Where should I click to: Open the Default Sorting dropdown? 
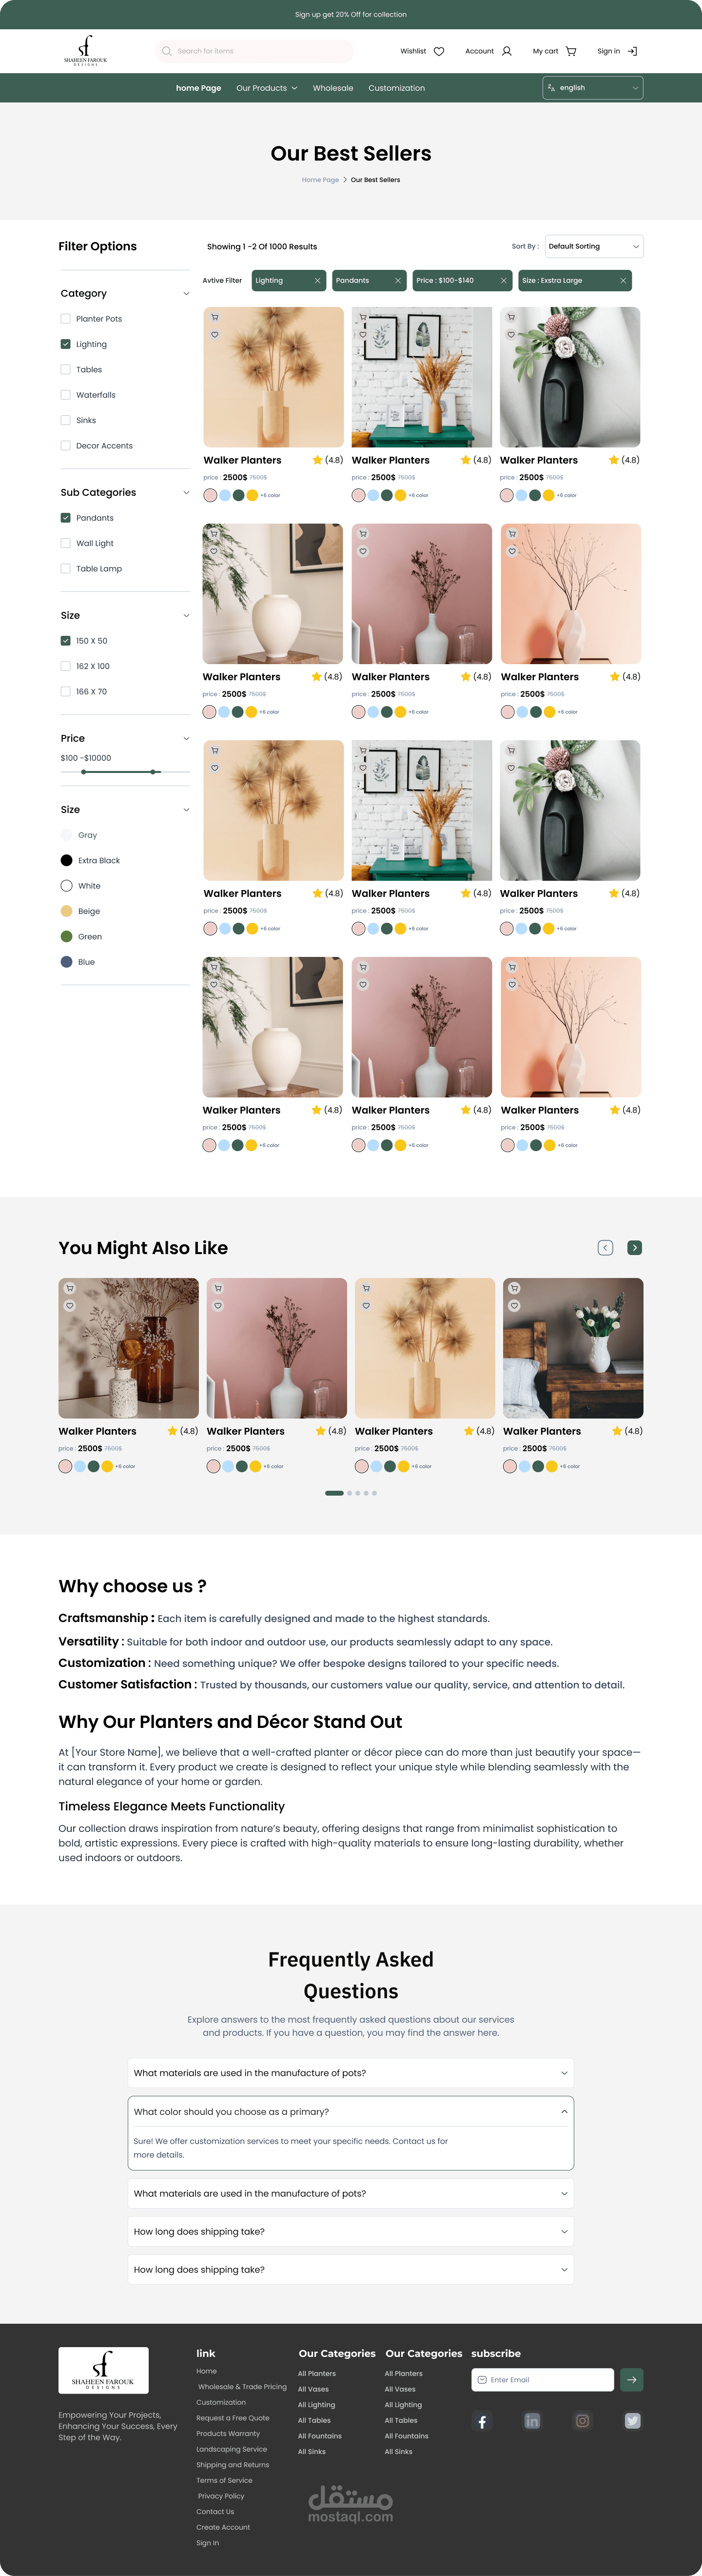(x=593, y=246)
